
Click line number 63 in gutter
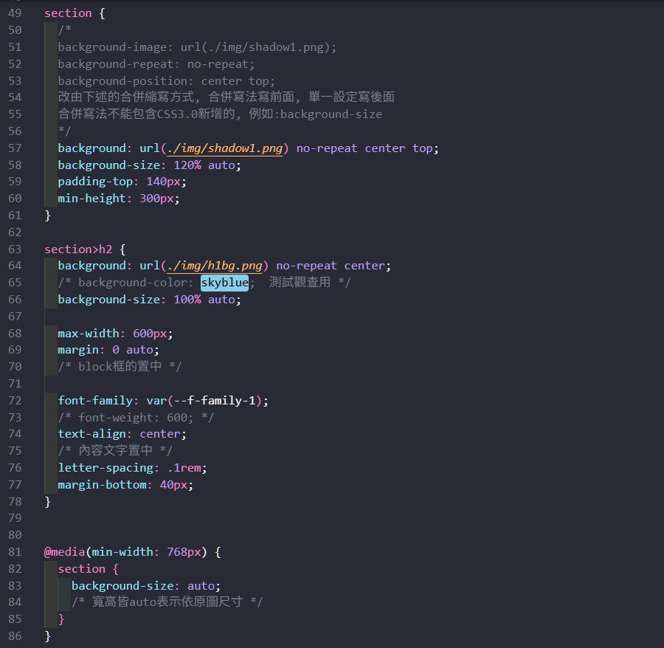(x=15, y=249)
